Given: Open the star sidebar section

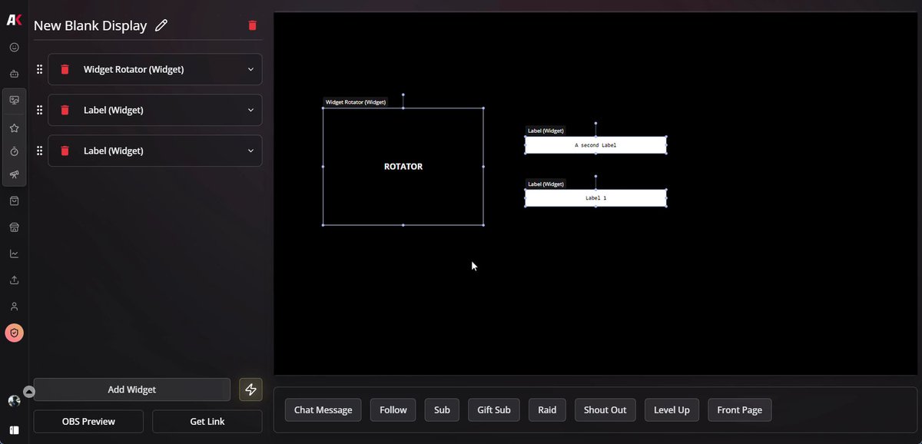Looking at the screenshot, I should click(14, 128).
